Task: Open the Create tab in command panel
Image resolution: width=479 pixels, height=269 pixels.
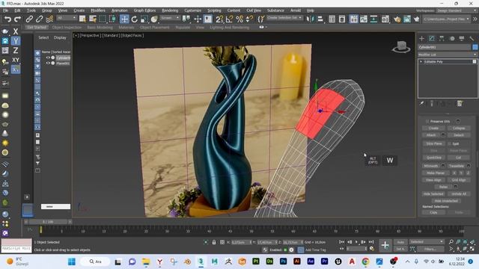Action: tap(422, 38)
